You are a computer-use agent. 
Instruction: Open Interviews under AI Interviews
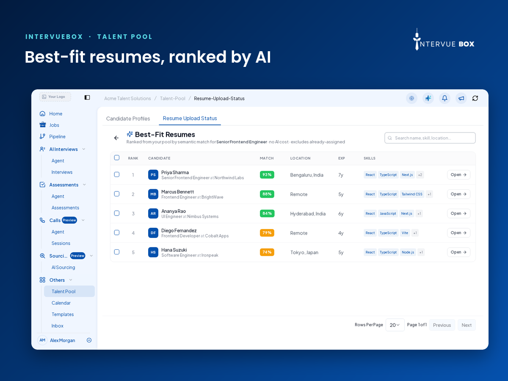[x=62, y=172]
